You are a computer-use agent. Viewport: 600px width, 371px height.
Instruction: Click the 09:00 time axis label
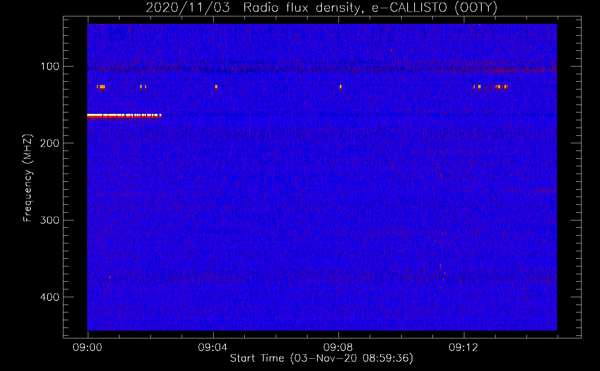88,348
